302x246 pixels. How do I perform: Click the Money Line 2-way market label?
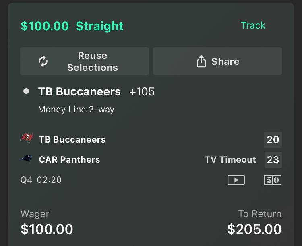click(76, 109)
